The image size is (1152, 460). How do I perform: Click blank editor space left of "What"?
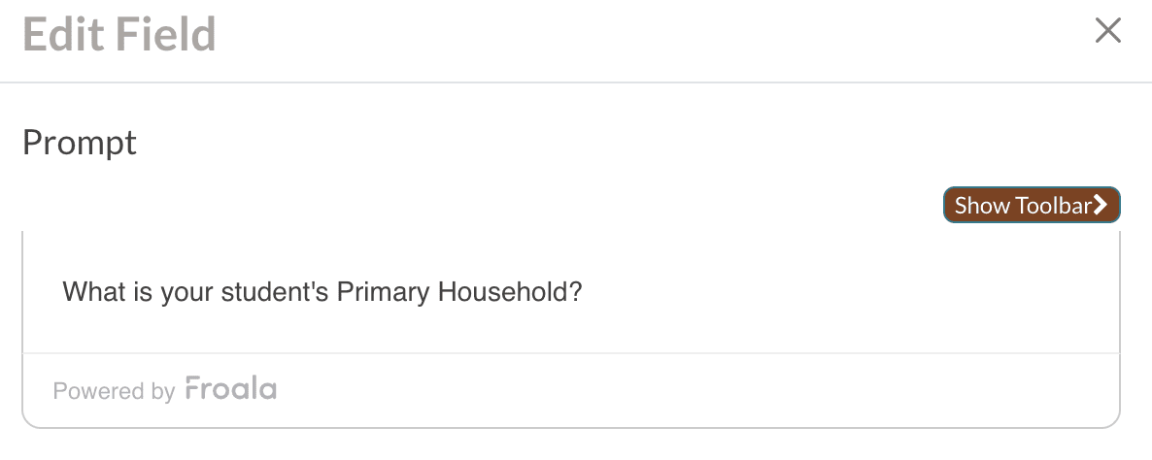[x=42, y=291]
